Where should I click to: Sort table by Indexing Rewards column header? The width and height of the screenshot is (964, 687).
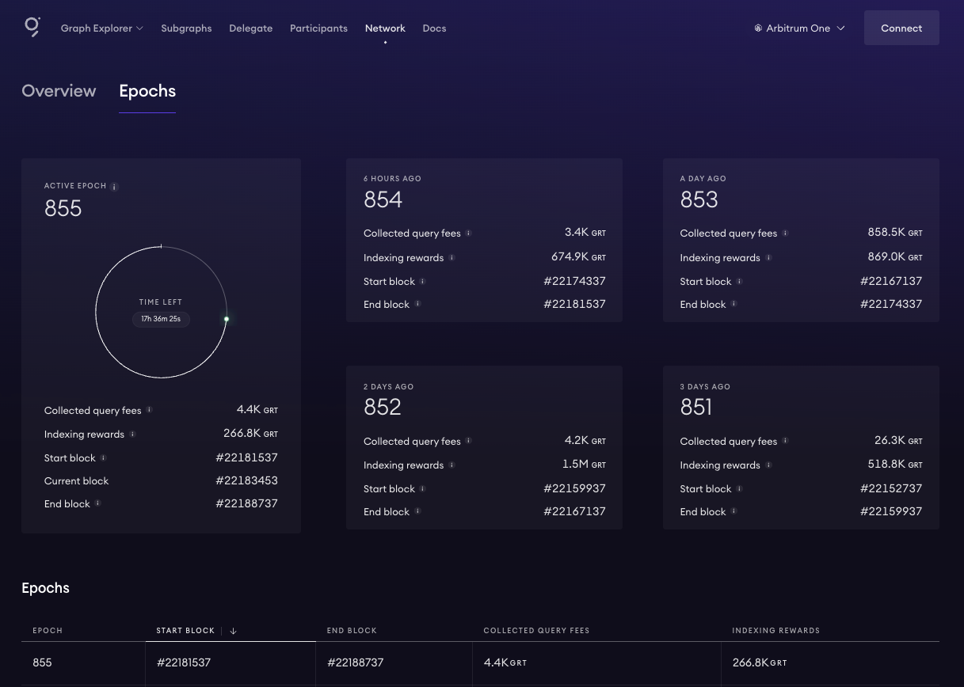pyautogui.click(x=775, y=631)
